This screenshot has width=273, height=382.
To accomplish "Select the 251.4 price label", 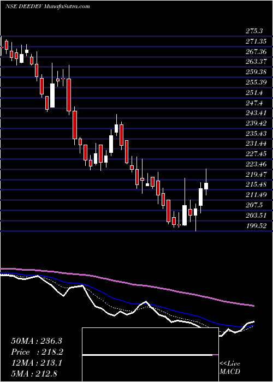I will click(x=254, y=93).
